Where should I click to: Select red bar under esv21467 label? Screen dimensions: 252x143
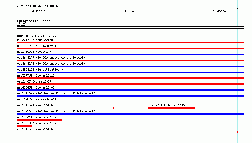130,84
